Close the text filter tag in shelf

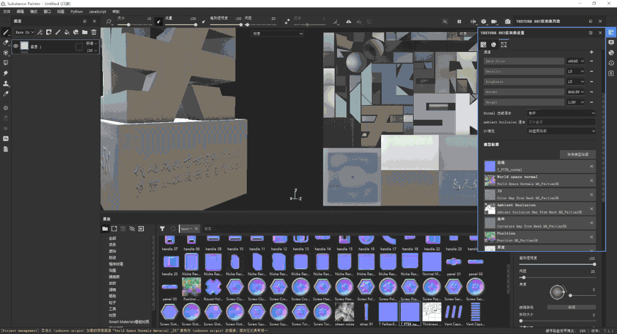tap(197, 228)
